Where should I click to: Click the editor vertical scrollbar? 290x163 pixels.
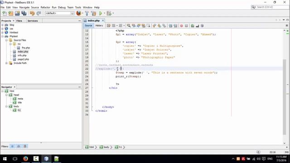tap(285, 97)
